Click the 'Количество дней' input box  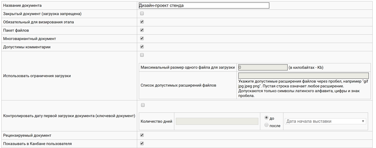(217, 121)
